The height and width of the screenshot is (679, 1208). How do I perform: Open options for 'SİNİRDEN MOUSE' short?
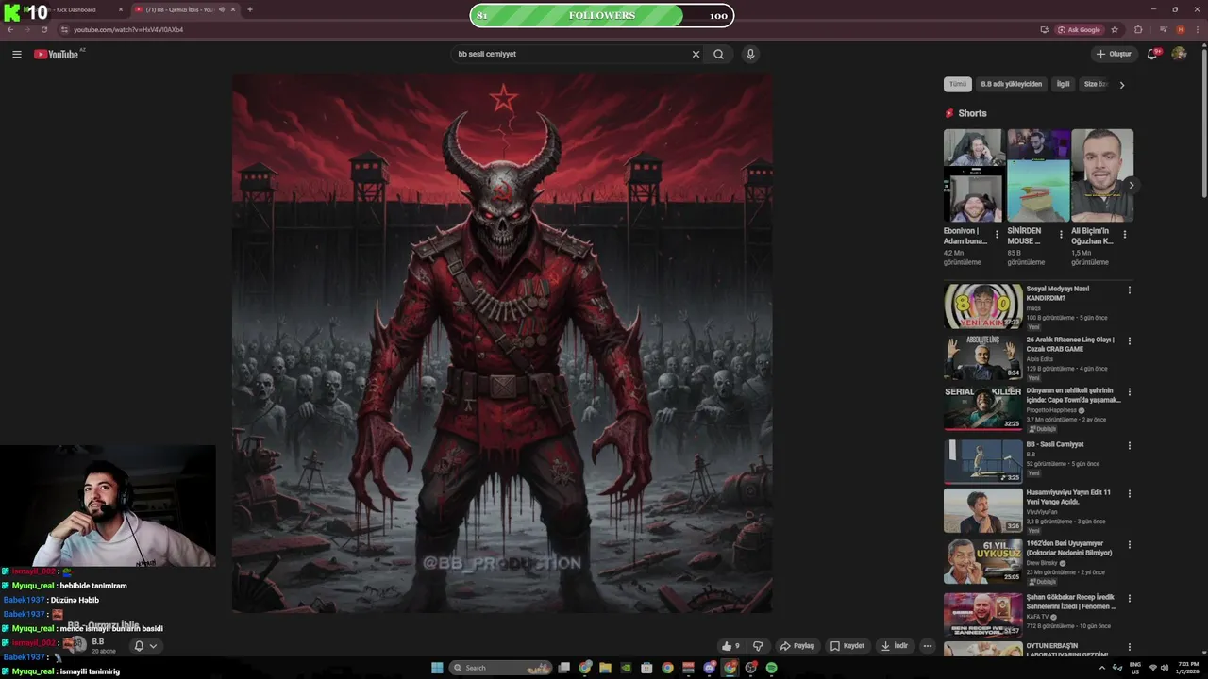coord(1061,234)
